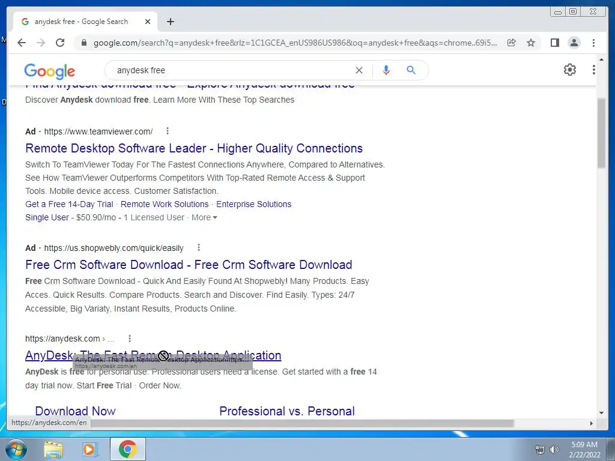Open the Chrome three-dot menu
This screenshot has height=461, width=615.
pos(593,43)
